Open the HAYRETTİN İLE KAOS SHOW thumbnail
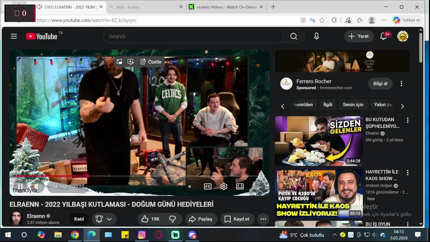The image size is (430, 242). 319,194
